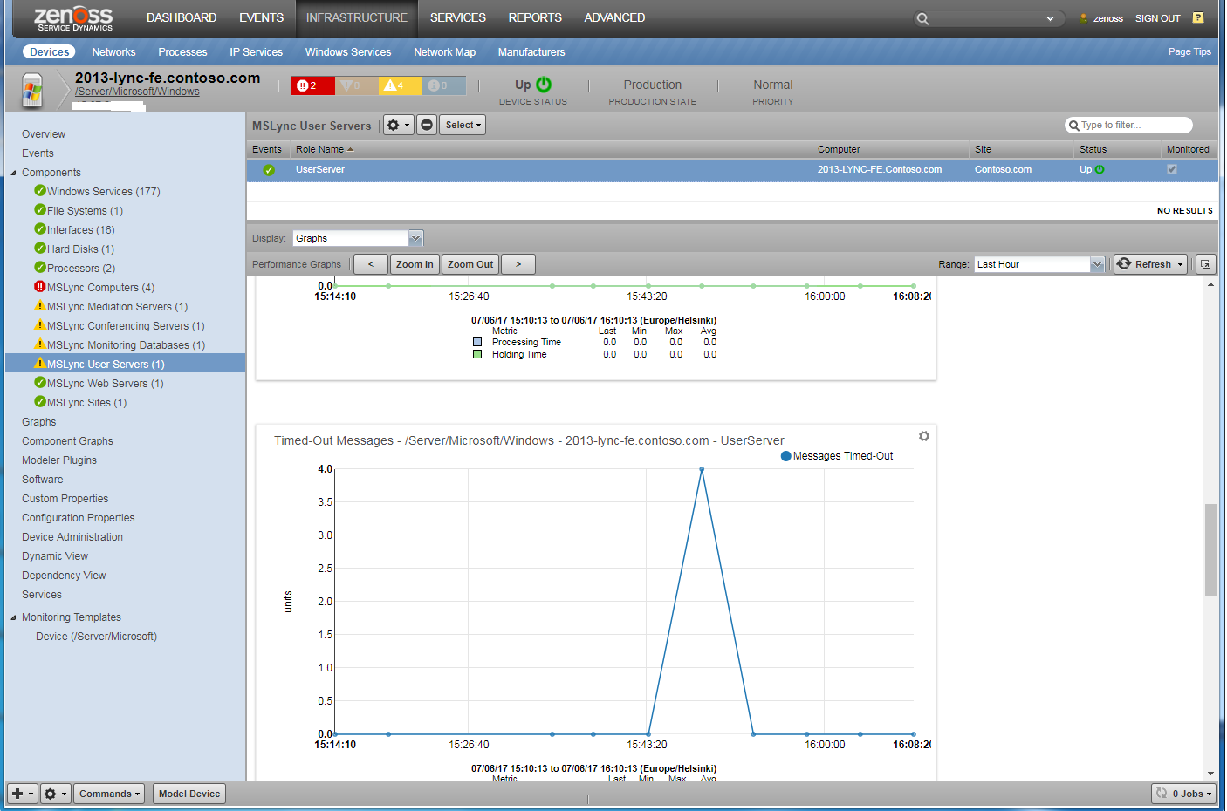Click the Zoom In button
Screen dimensions: 1227x811
[x=415, y=264]
